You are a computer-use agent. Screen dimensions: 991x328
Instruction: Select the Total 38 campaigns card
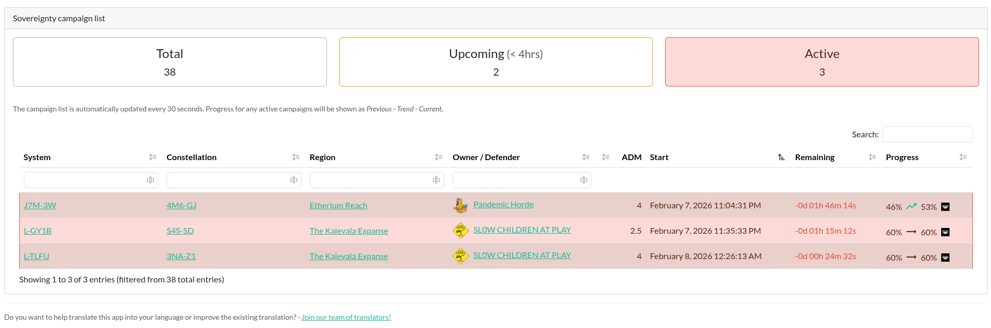click(170, 62)
